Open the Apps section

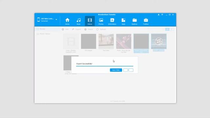tap(123, 21)
